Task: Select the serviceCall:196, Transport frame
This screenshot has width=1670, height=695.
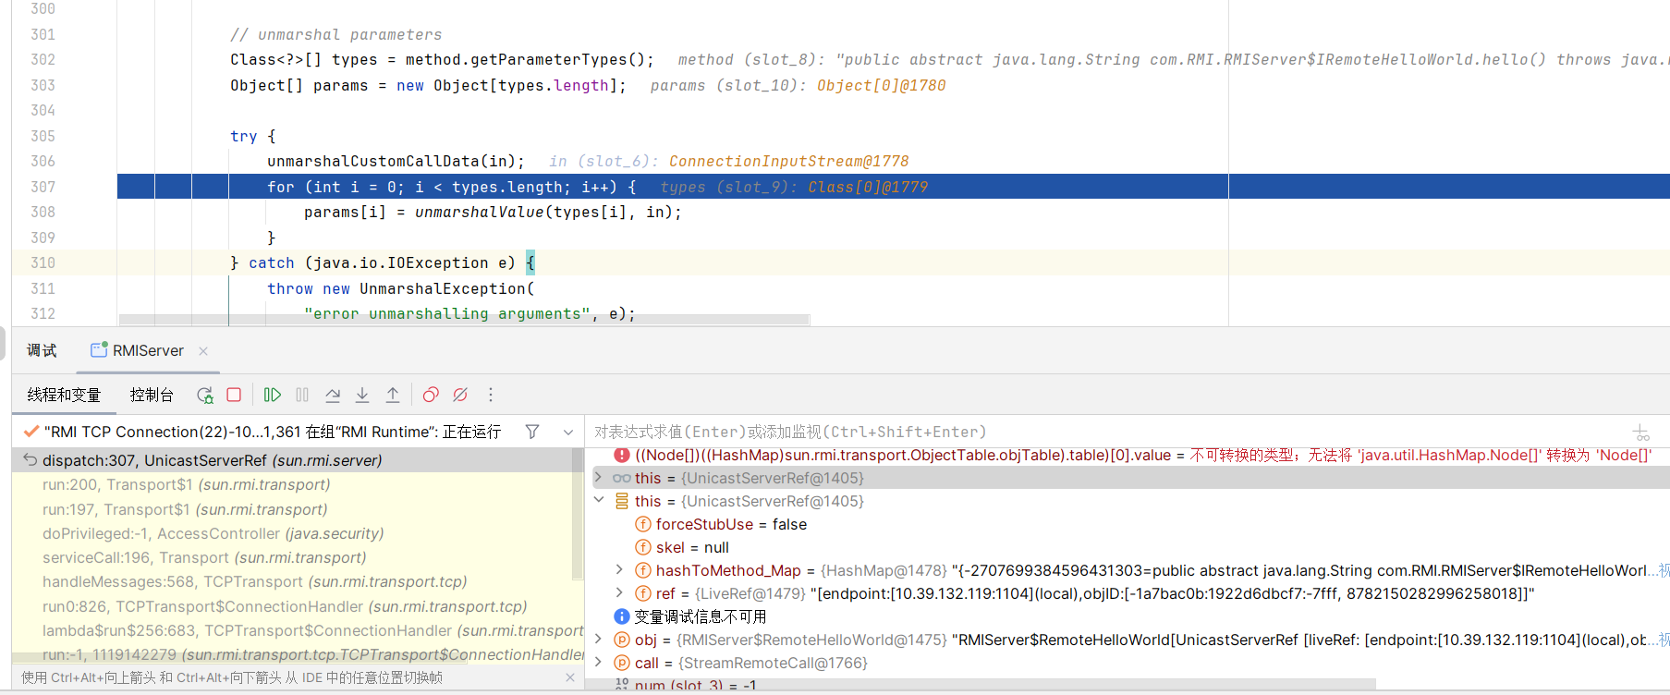Action: click(x=292, y=557)
